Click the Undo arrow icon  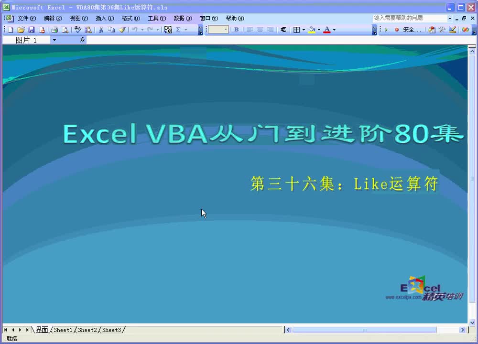[135, 30]
